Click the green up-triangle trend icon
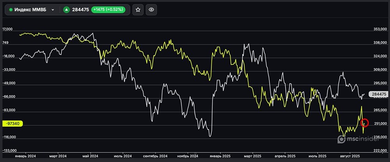Viewport: 390px width, 162px height. click(x=66, y=10)
